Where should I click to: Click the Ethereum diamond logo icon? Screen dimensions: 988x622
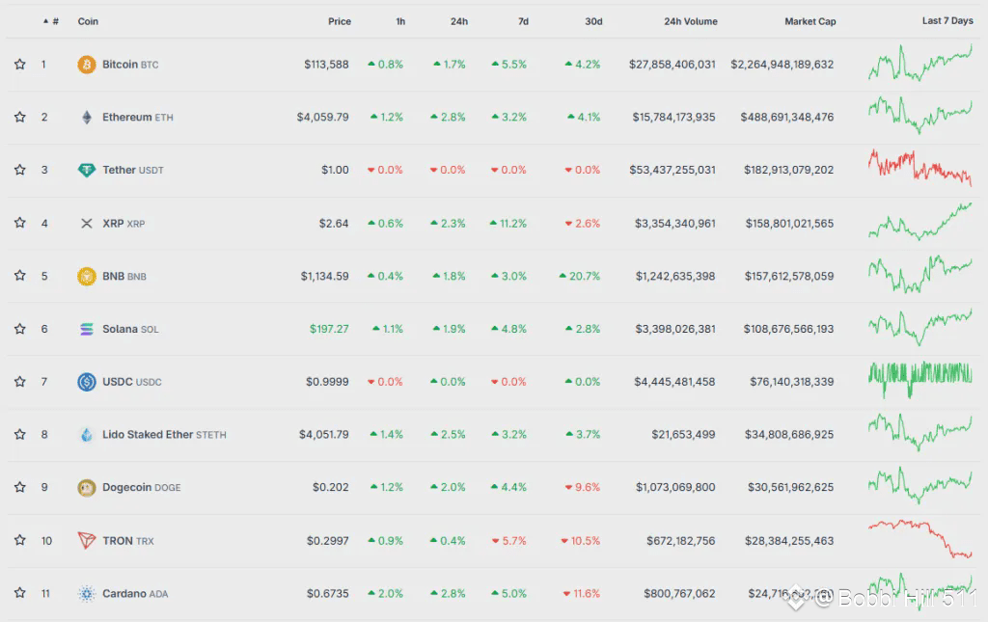(87, 118)
